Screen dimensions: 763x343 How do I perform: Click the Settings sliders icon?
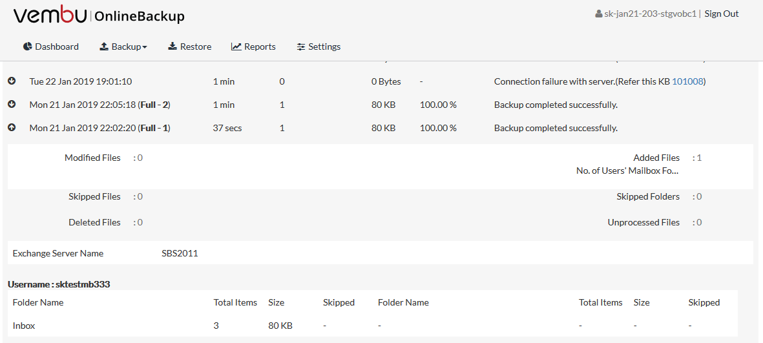coord(300,47)
